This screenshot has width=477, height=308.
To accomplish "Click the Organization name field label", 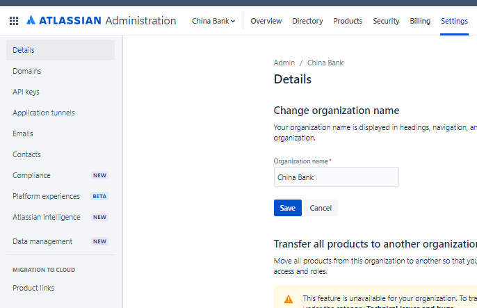I will pos(302,161).
